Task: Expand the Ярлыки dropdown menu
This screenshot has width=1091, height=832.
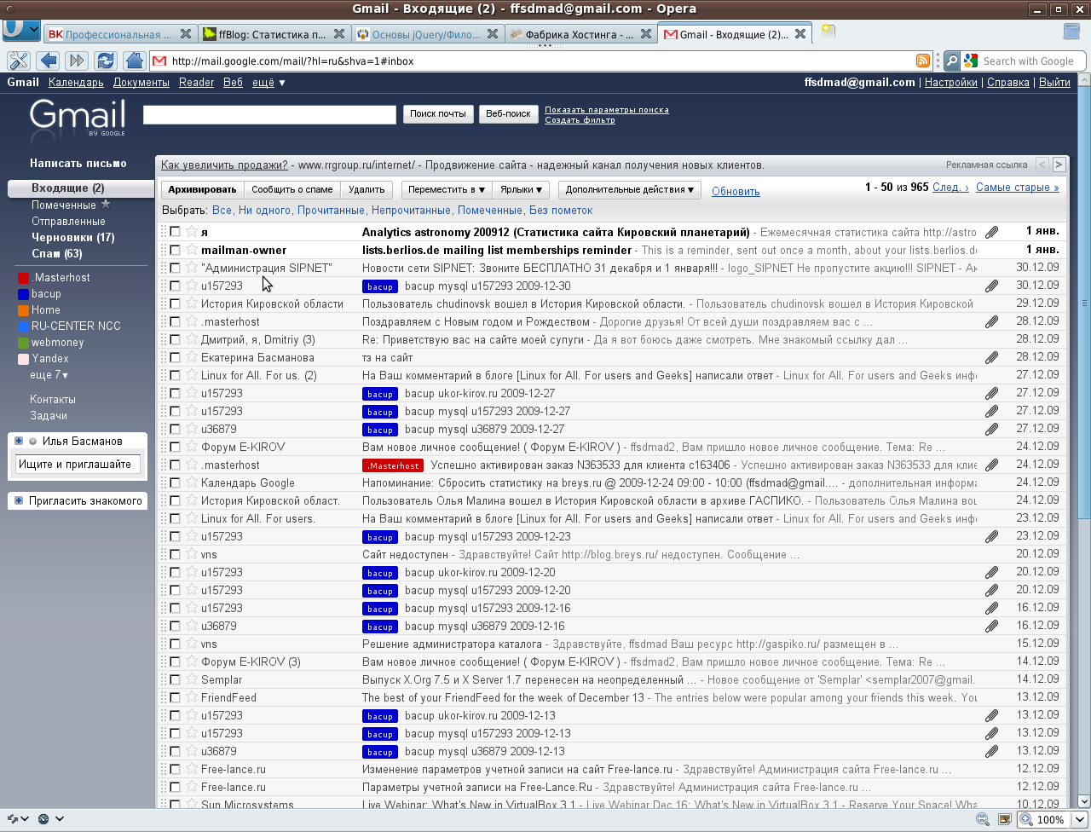Action: click(x=522, y=190)
